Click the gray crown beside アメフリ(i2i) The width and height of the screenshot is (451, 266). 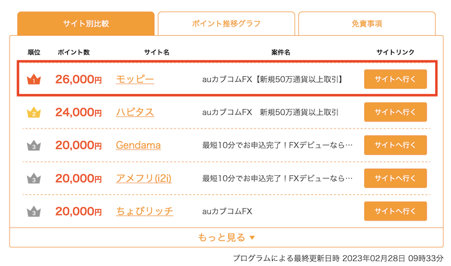(34, 178)
